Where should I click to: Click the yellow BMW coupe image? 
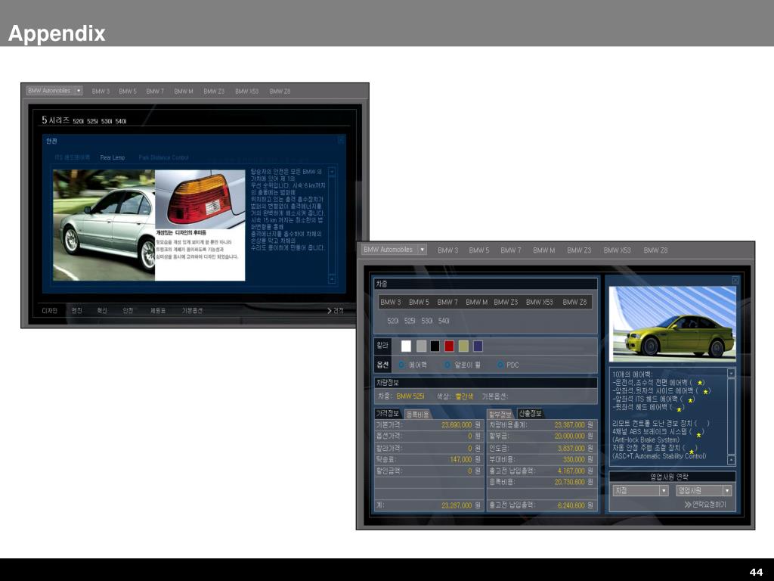[x=673, y=323]
